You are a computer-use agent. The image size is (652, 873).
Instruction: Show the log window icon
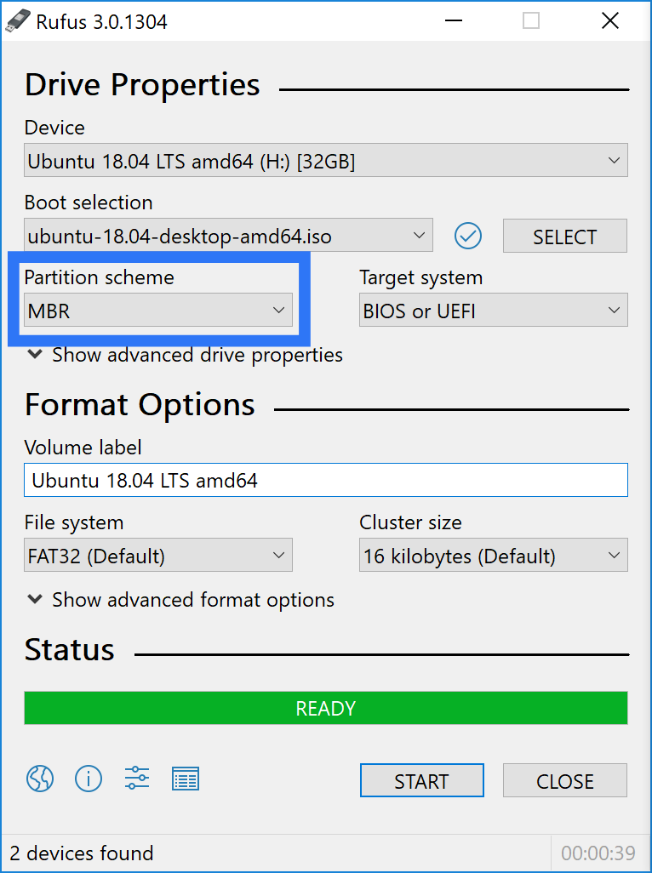pyautogui.click(x=186, y=779)
